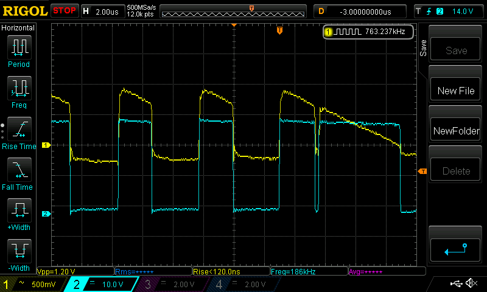The width and height of the screenshot is (487, 292).
Task: Click the USB status icon
Action: (456, 283)
